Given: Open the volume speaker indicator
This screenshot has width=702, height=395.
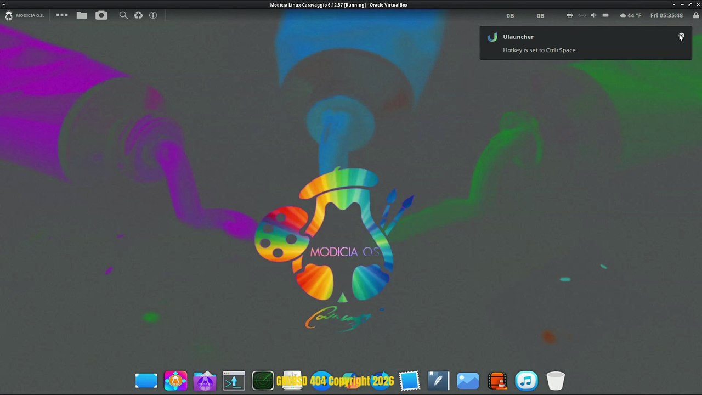Looking at the screenshot, I should tap(593, 15).
